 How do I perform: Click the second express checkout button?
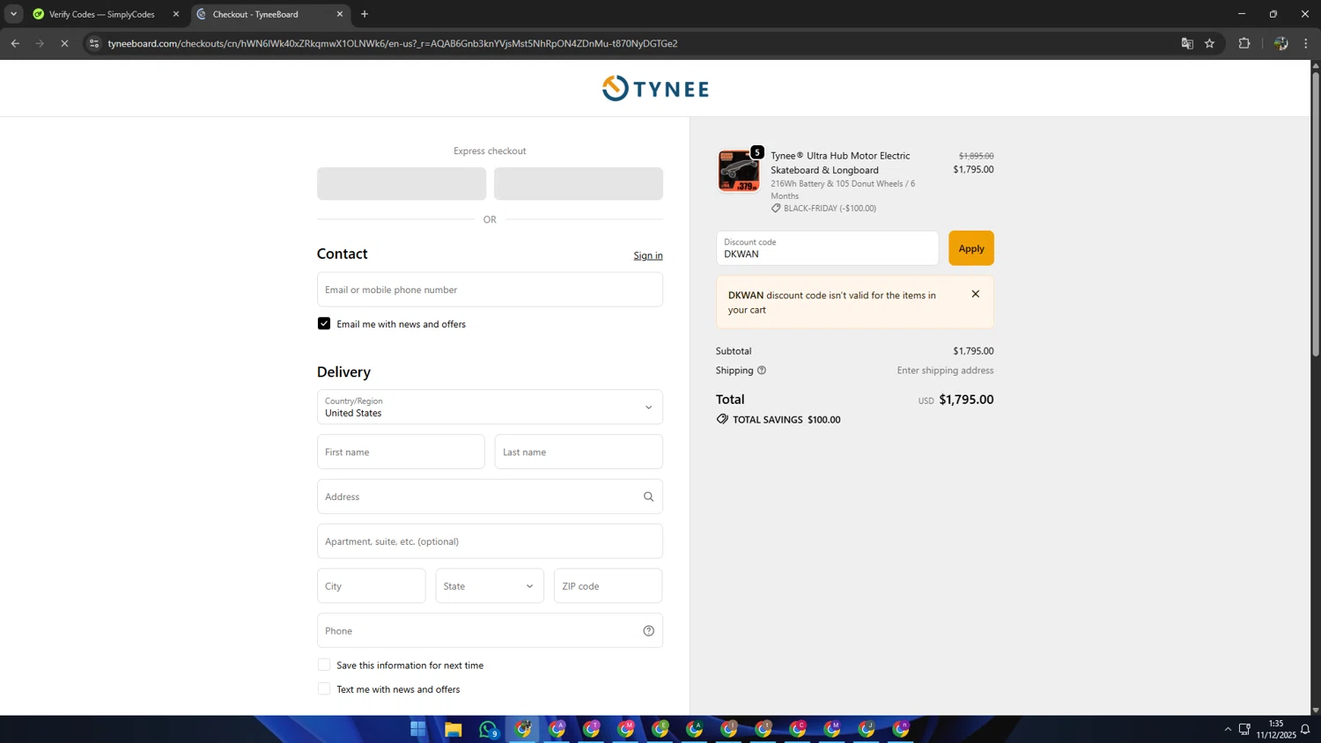tap(579, 184)
